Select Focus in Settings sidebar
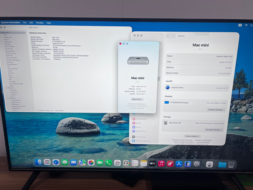This screenshot has width=253, height=190. 137,127
